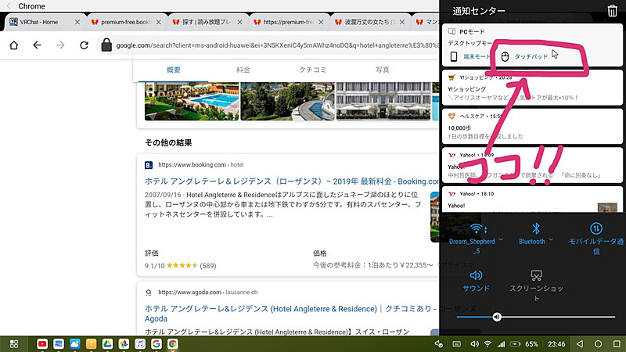626x352 pixels.
Task: Open the Y!ショッピング notification
Action: 532,88
